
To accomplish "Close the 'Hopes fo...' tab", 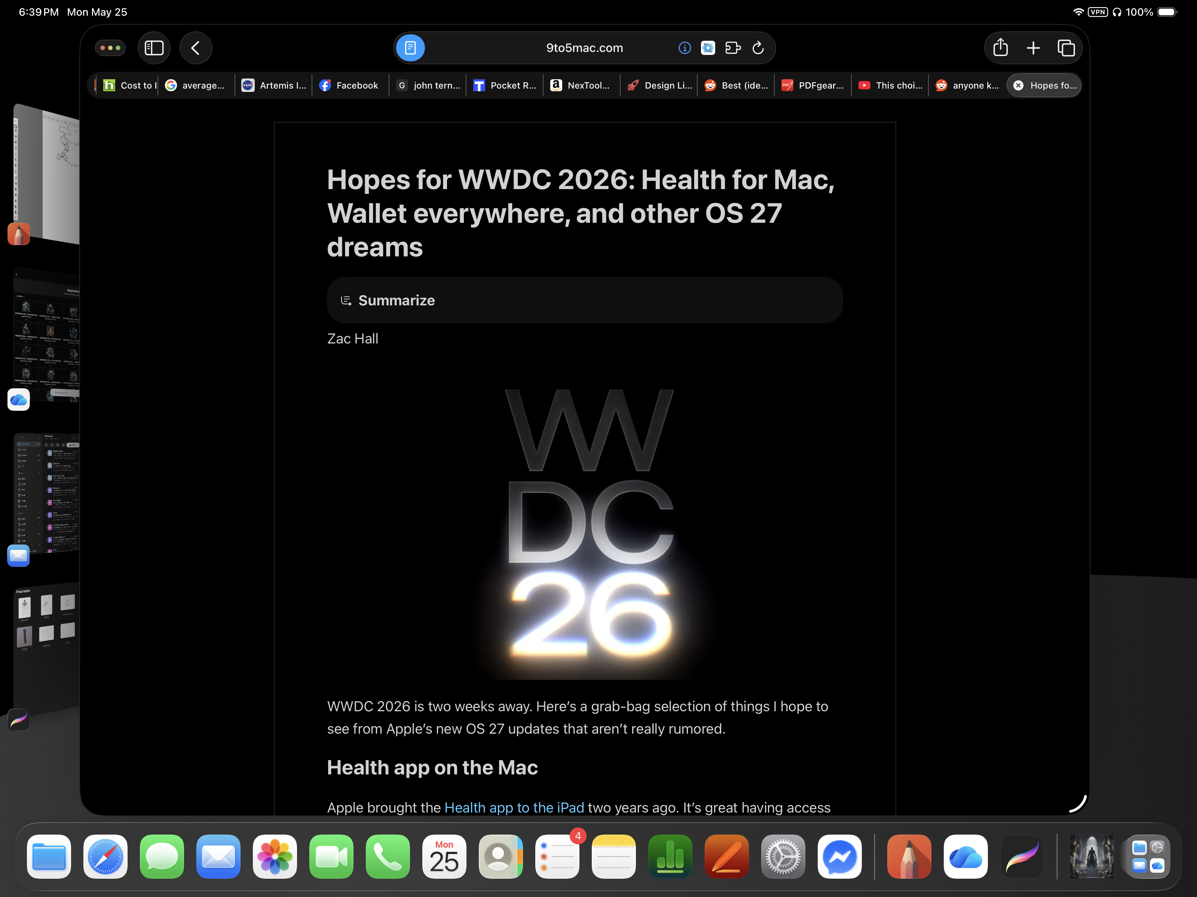I will [x=1019, y=86].
